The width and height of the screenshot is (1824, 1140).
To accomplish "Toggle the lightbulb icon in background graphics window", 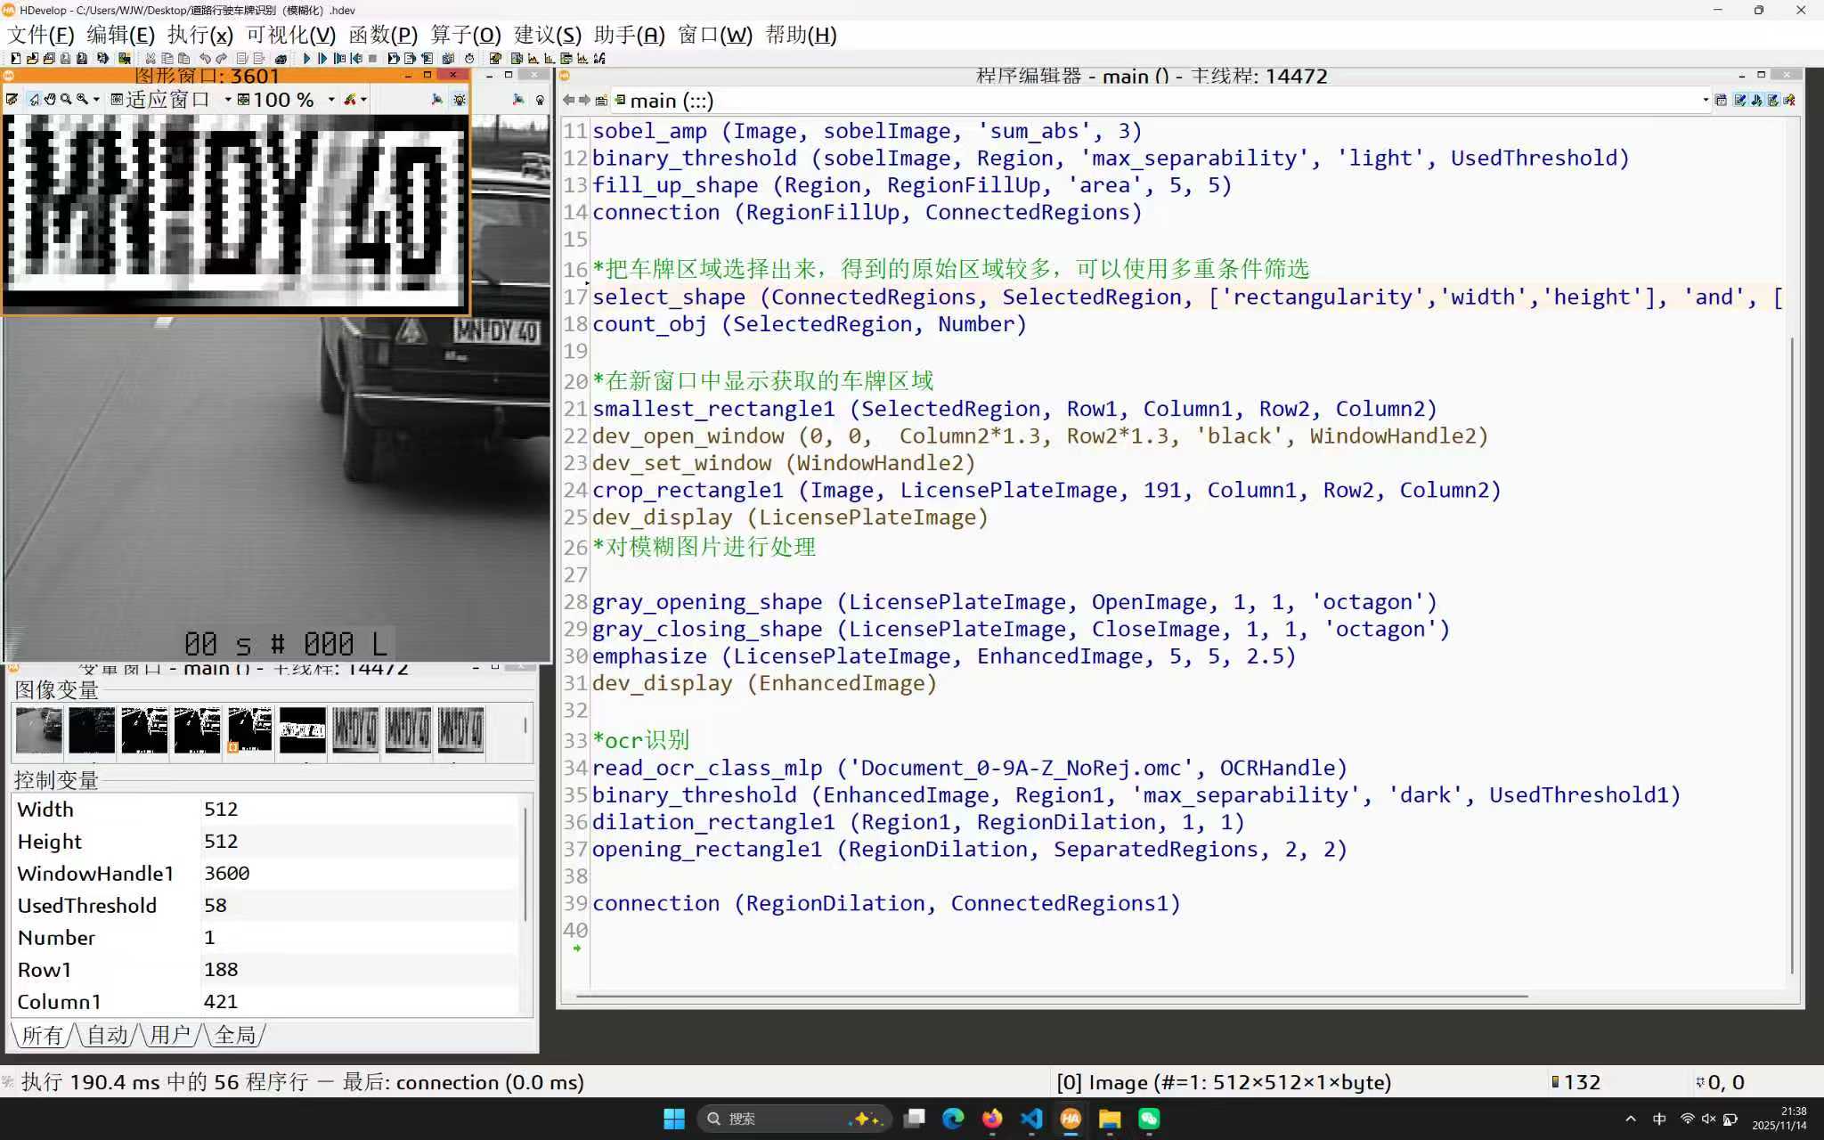I will tap(540, 100).
